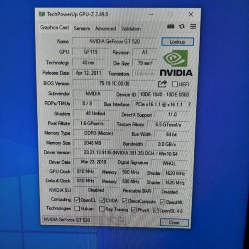The height and width of the screenshot is (249, 249).
Task: Click the Name field NVIDIA GeForce GT 520
Action: 115,41
